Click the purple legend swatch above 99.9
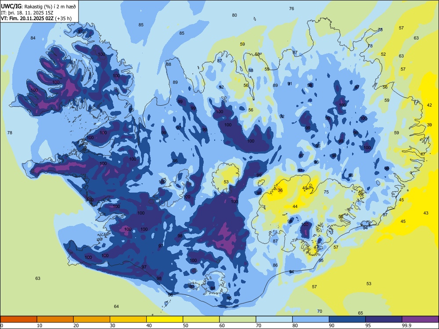Image resolution: width=439 pixels, height=329 pixels. [x=421, y=319]
